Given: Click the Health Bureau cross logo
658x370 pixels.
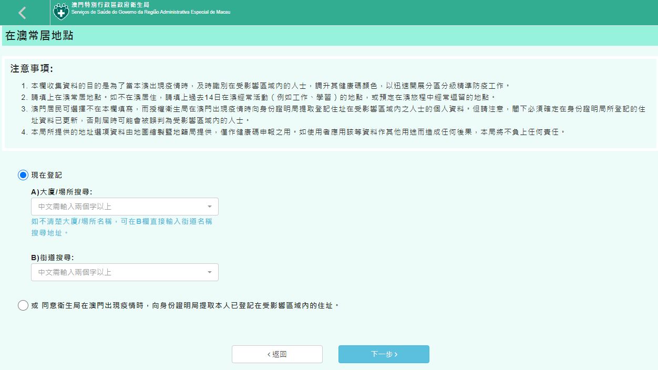Looking at the screenshot, I should point(61,12).
